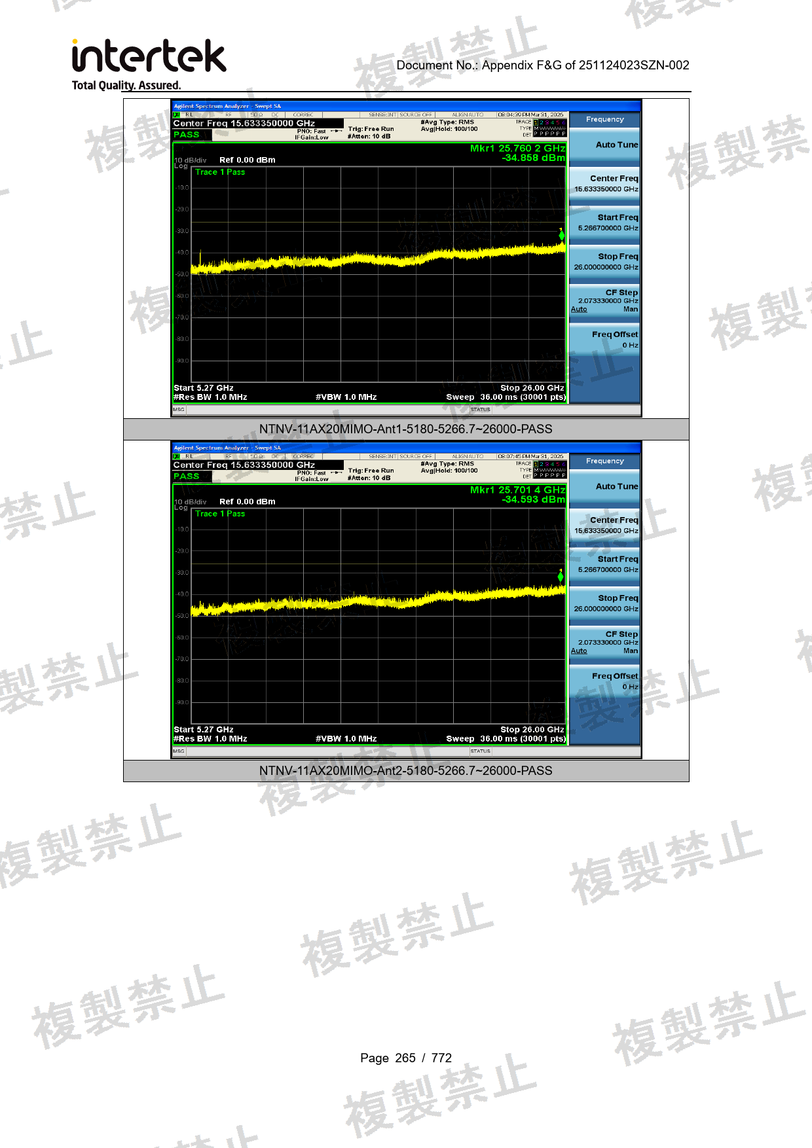The image size is (812, 1148).
Task: Click '#VBW 1.0 MHz' under the Ant2 plot
Action: 346,739
